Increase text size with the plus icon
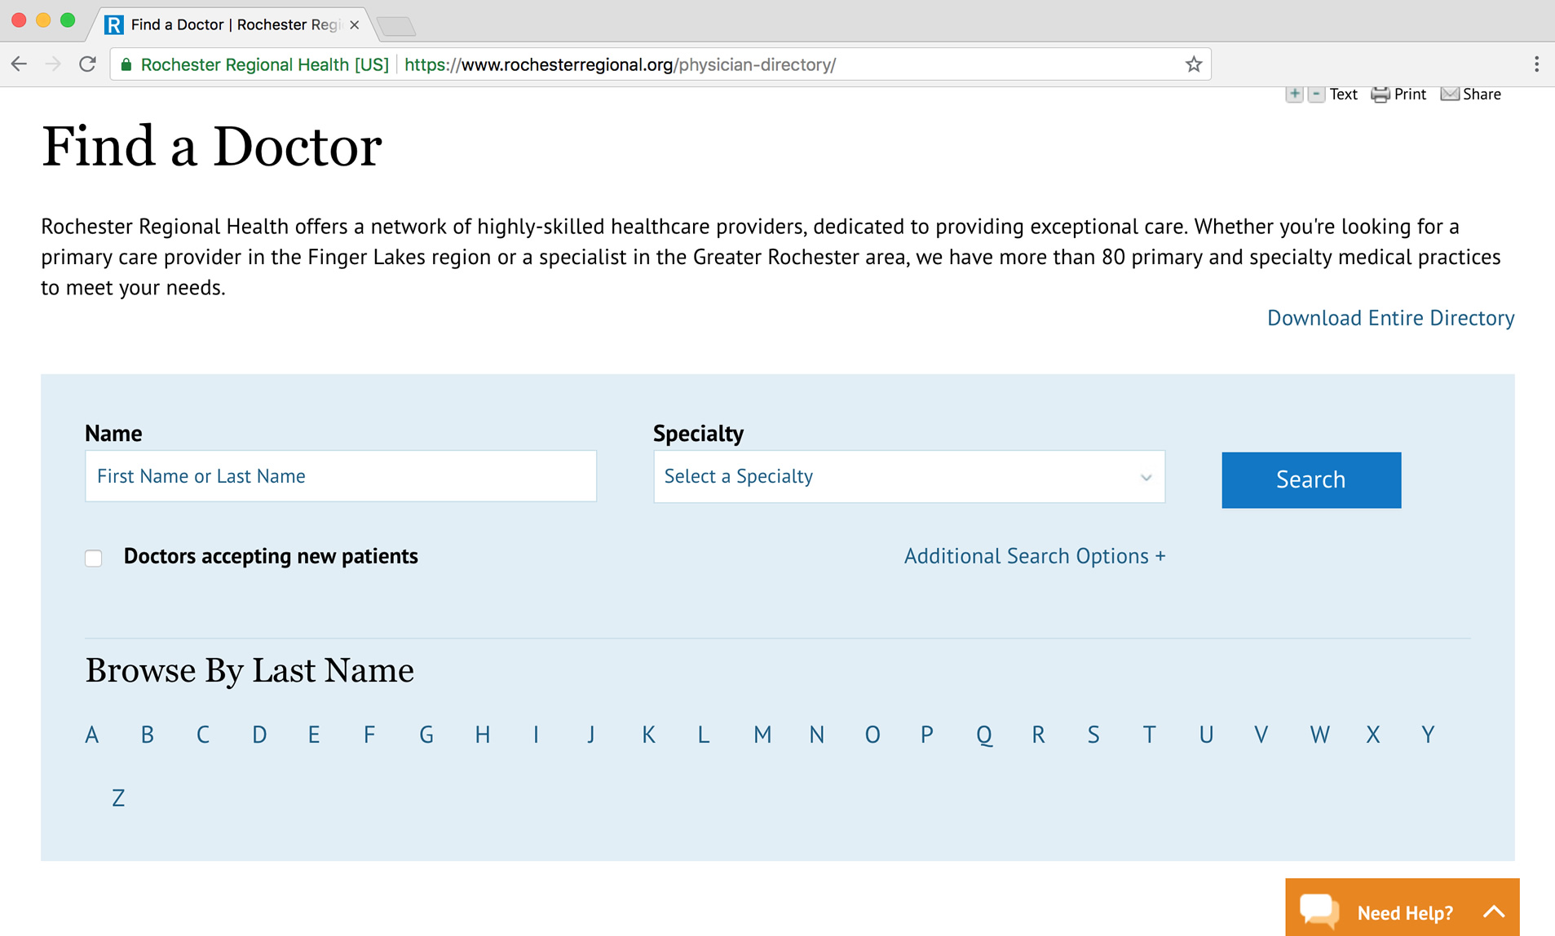The image size is (1555, 936). pos(1294,95)
